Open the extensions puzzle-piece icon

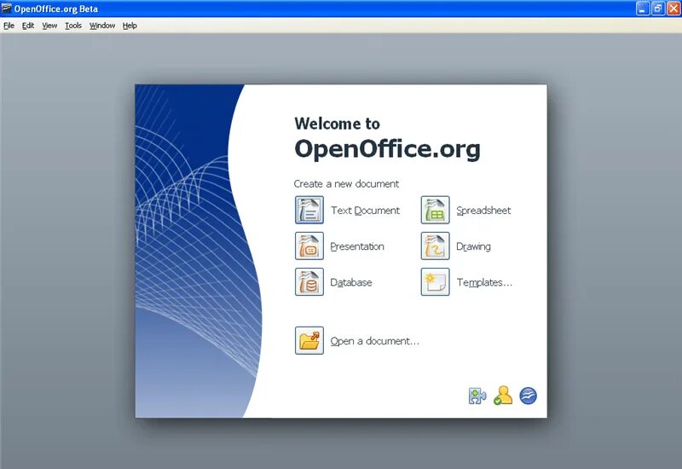[x=477, y=396]
